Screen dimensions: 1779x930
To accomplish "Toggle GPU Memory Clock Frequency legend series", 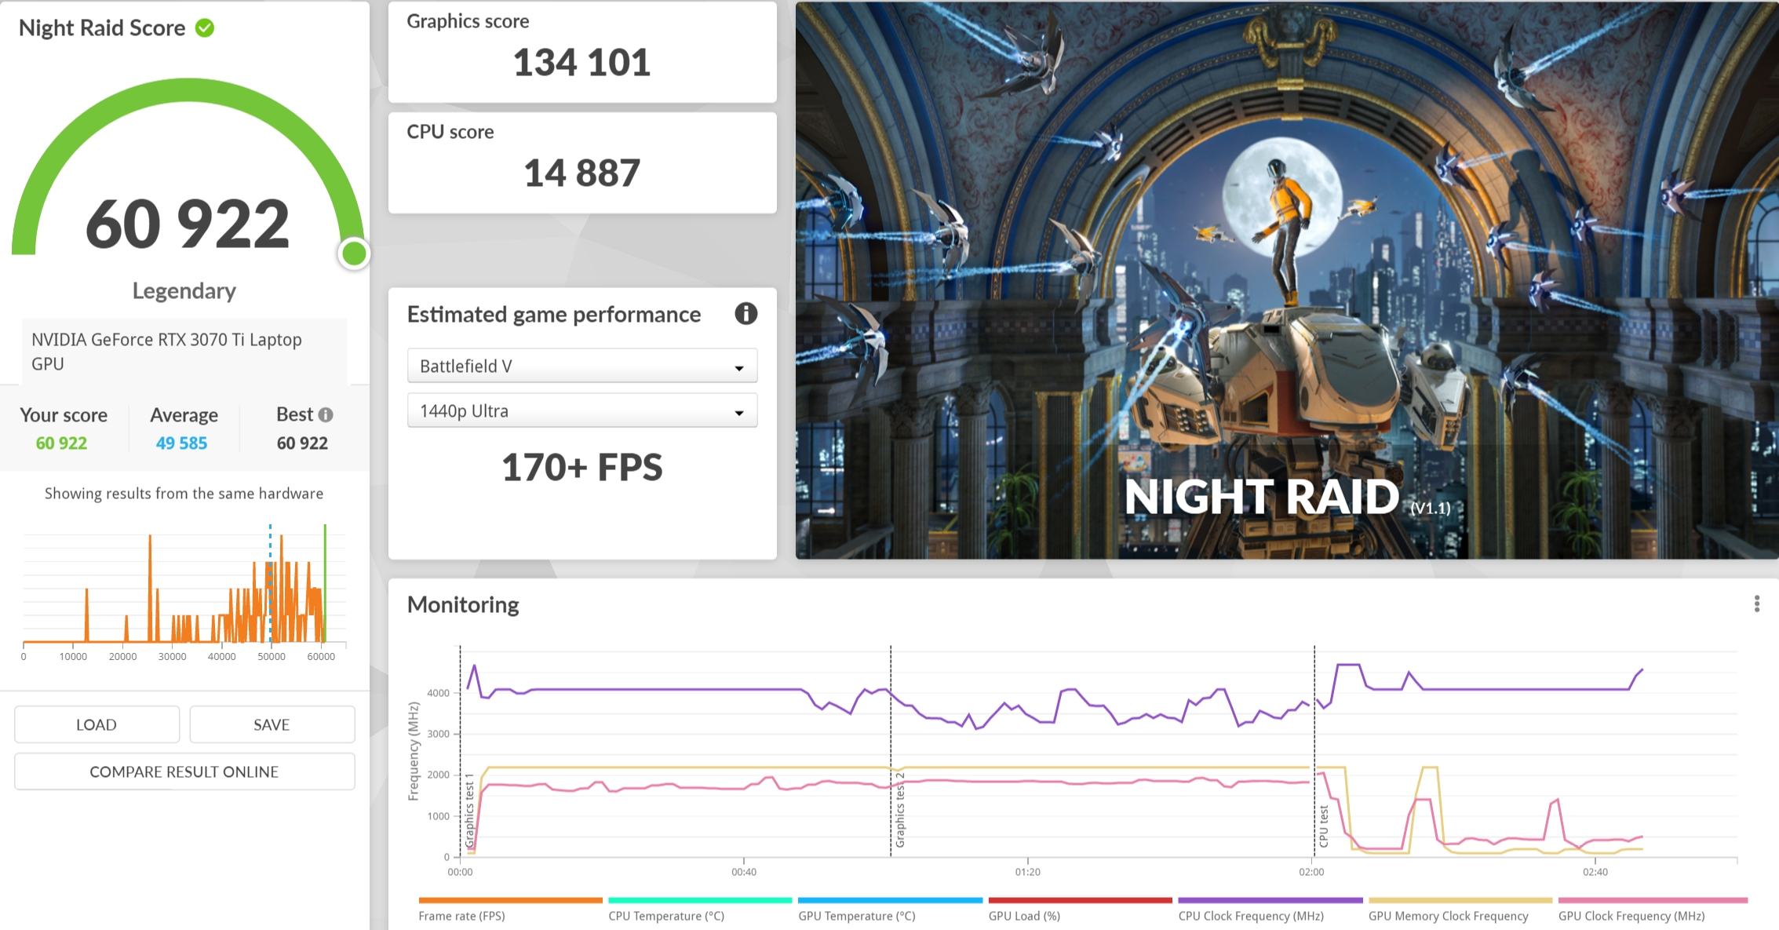I will pyautogui.click(x=1460, y=910).
